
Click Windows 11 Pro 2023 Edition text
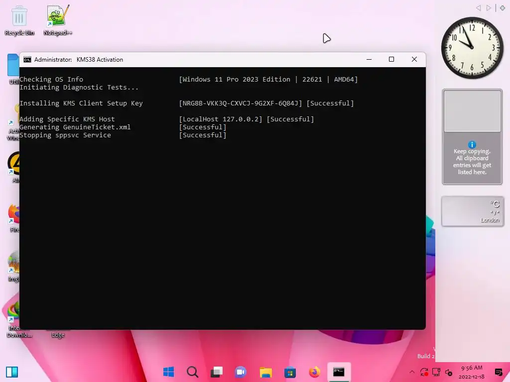[x=236, y=80]
